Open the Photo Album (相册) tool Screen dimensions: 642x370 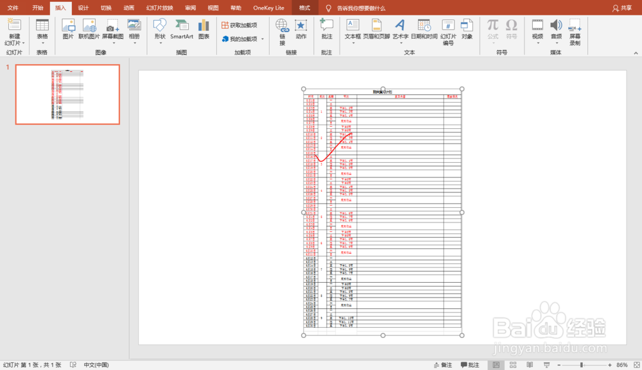pos(134,26)
